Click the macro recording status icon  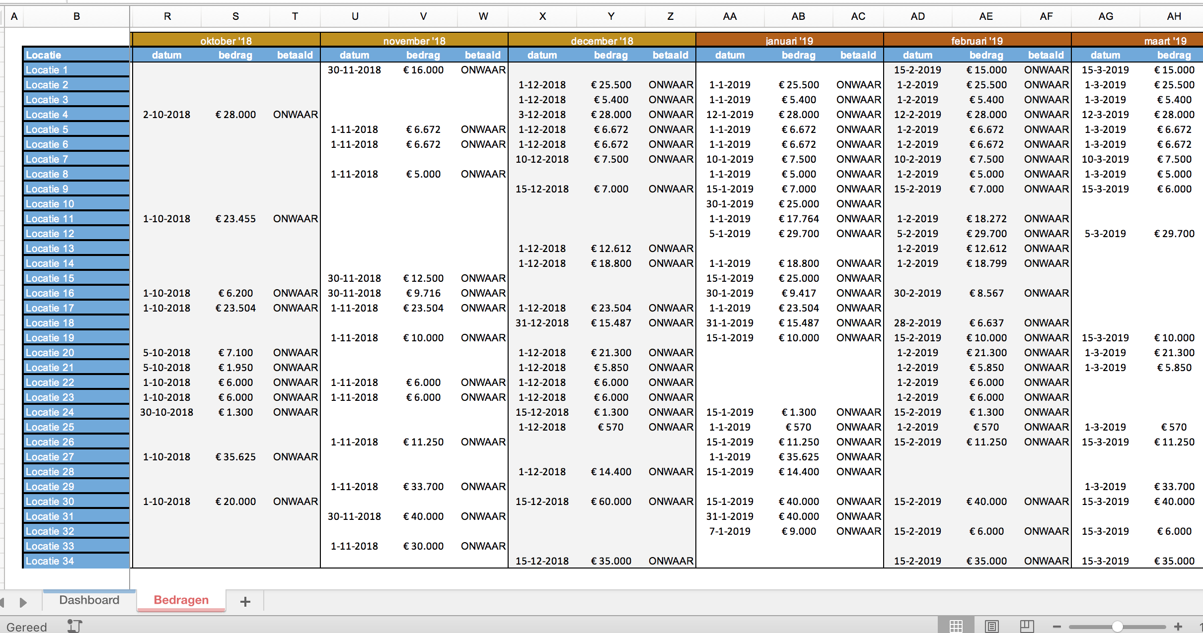(x=75, y=626)
